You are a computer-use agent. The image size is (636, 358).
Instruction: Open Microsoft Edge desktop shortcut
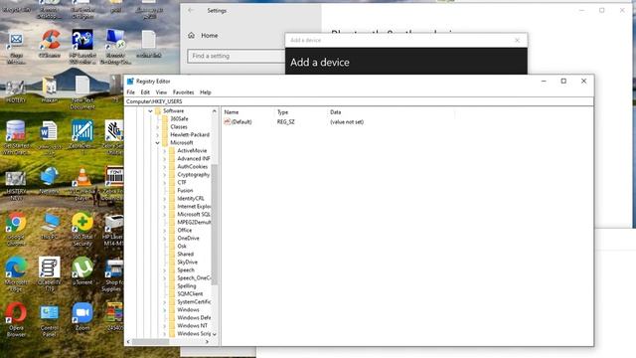tap(16, 274)
